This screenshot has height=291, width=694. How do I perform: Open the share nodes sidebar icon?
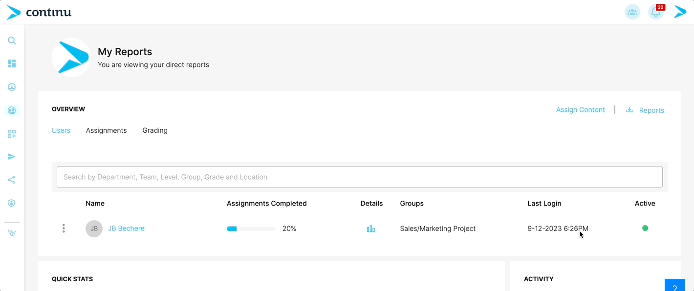12,180
